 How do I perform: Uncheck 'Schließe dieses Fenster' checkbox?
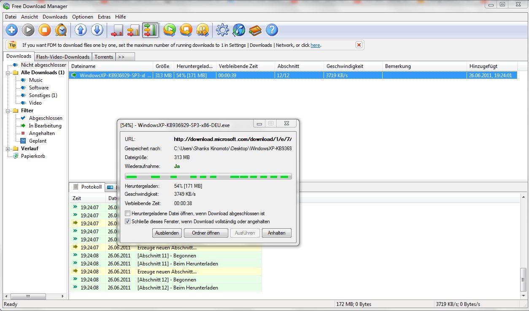[x=128, y=222]
